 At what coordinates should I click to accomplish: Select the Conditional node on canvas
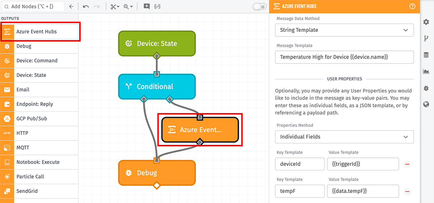click(157, 87)
